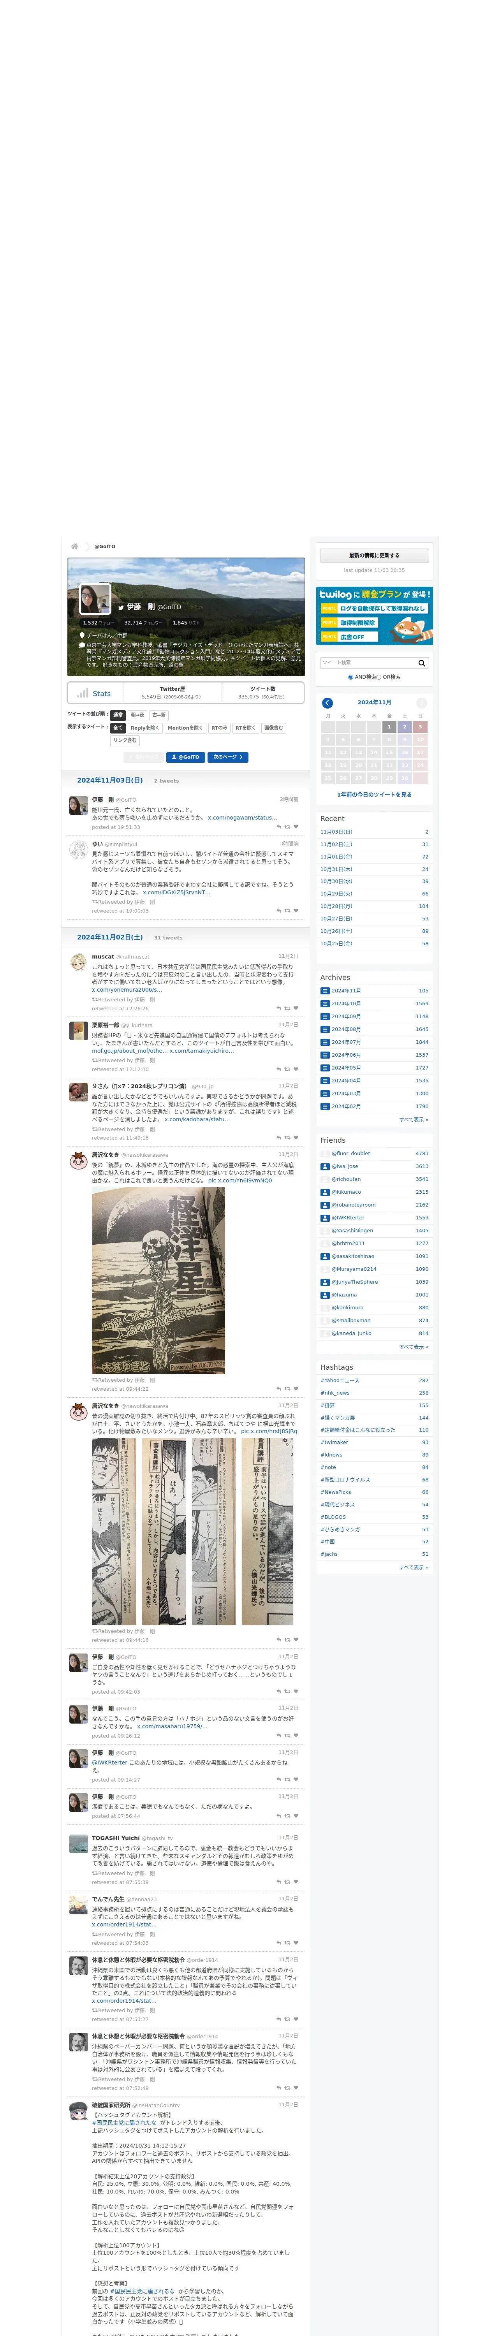Open hashtag #Yahooニュース
Screen dimensions: 500x2336
click(x=340, y=1380)
